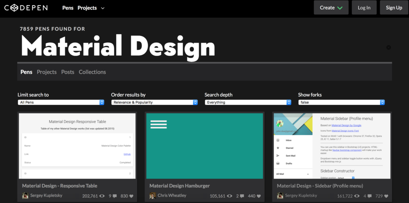Open the 'Show forks' dropdown
Screen dimensions: 409x203
click(341, 102)
